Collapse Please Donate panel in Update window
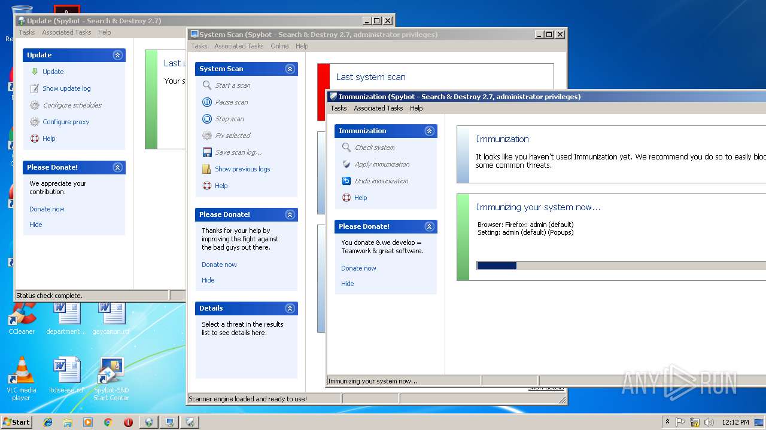The height and width of the screenshot is (430, 766). 117,167
